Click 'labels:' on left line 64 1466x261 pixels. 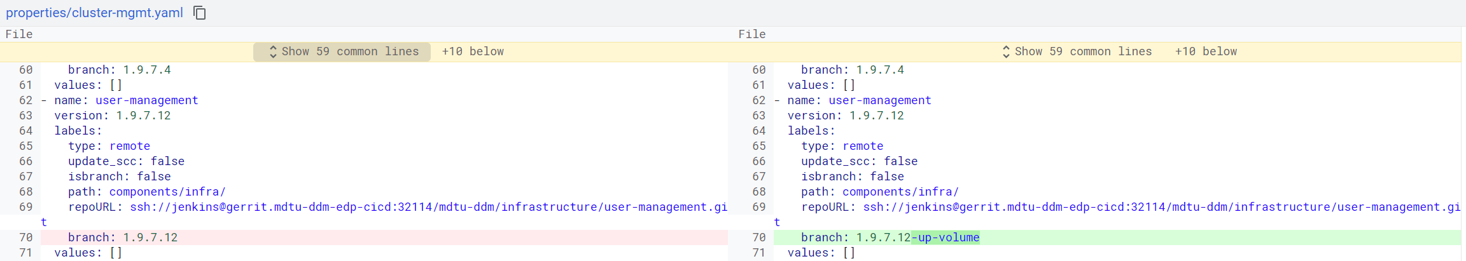[78, 131]
